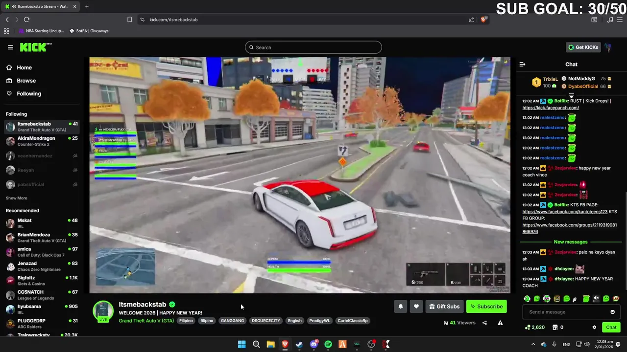
Task: Open xeanhernandez channel in Following list
Action: click(41, 155)
